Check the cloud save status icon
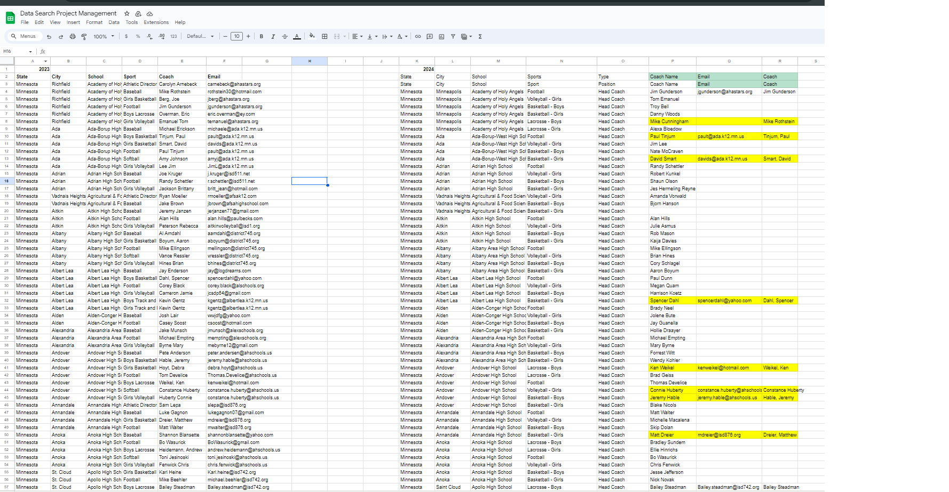This screenshot has height=492, width=949. pyautogui.click(x=150, y=13)
